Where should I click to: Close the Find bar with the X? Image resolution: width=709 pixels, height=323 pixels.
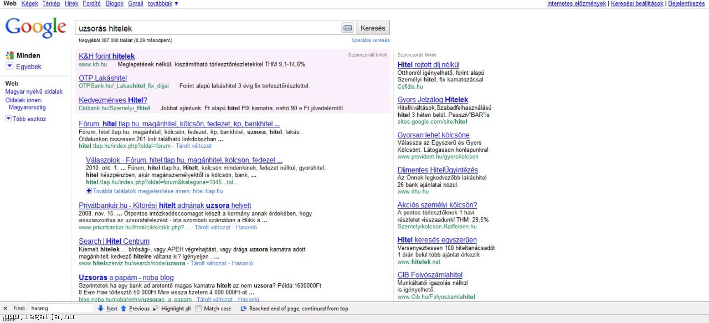(x=5, y=309)
